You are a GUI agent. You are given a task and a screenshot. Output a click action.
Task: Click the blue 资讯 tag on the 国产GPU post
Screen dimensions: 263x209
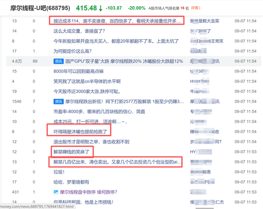(x=58, y=61)
